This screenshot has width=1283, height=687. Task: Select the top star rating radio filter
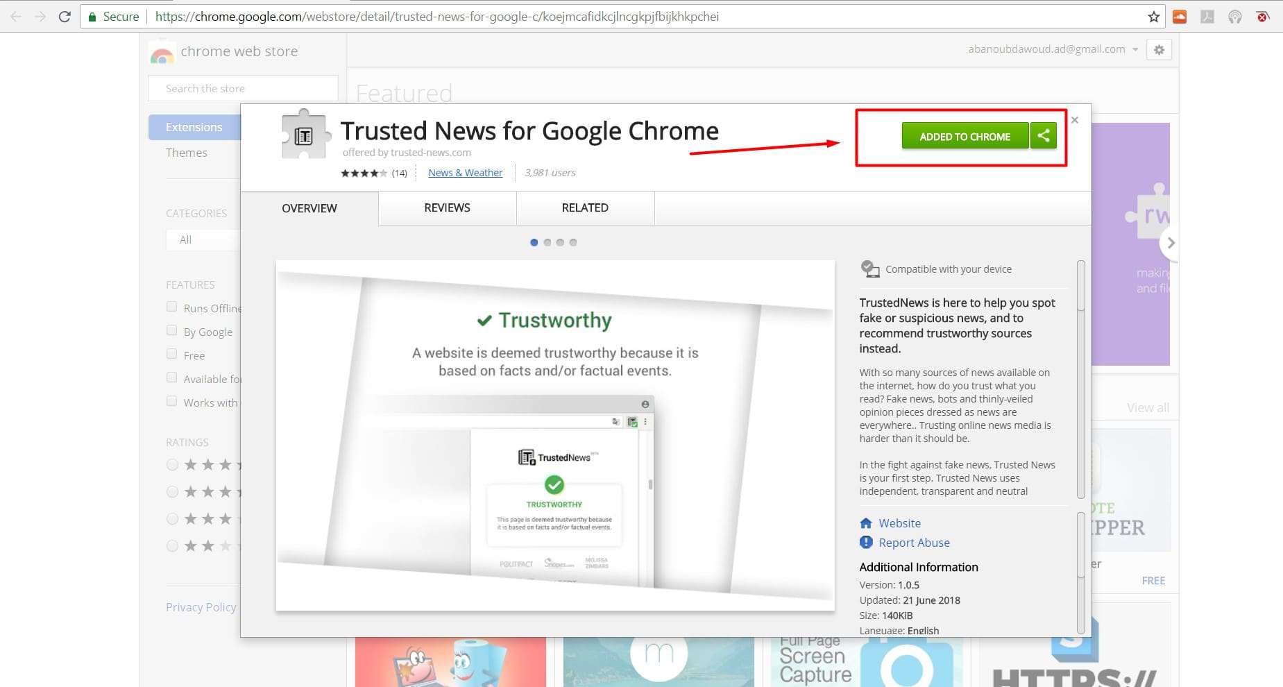pyautogui.click(x=171, y=464)
